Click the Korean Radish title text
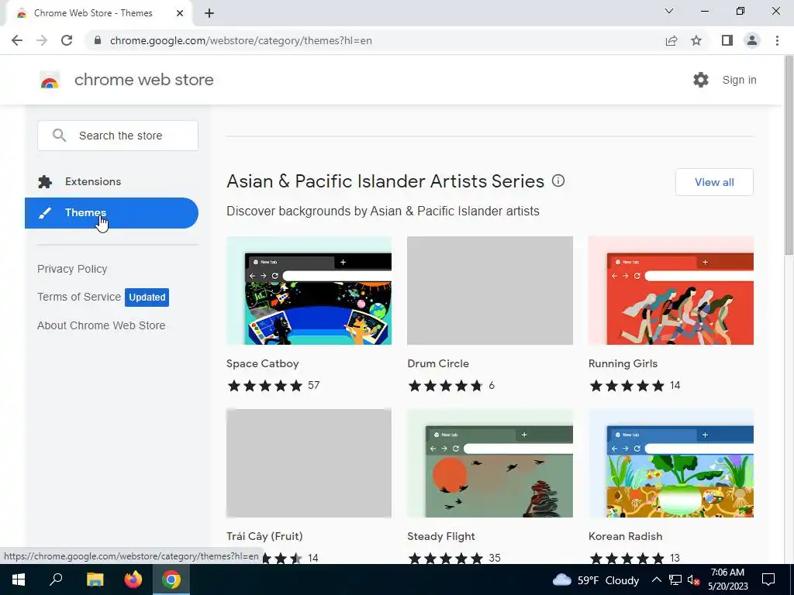The height and width of the screenshot is (595, 794). pyautogui.click(x=626, y=536)
